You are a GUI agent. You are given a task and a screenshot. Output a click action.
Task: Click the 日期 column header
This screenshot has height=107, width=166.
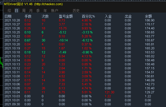click(8, 16)
